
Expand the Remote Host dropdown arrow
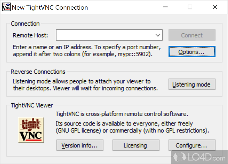158,35
